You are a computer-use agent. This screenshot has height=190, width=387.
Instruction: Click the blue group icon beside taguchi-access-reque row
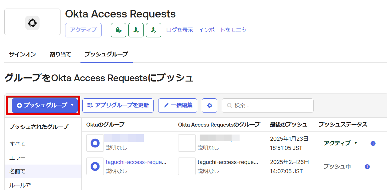click(95, 166)
